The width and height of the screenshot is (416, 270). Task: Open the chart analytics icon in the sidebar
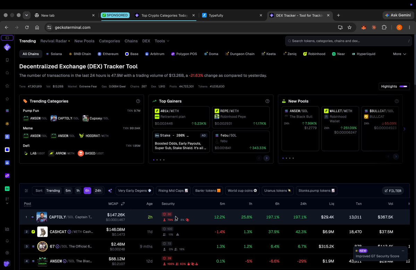7,229
